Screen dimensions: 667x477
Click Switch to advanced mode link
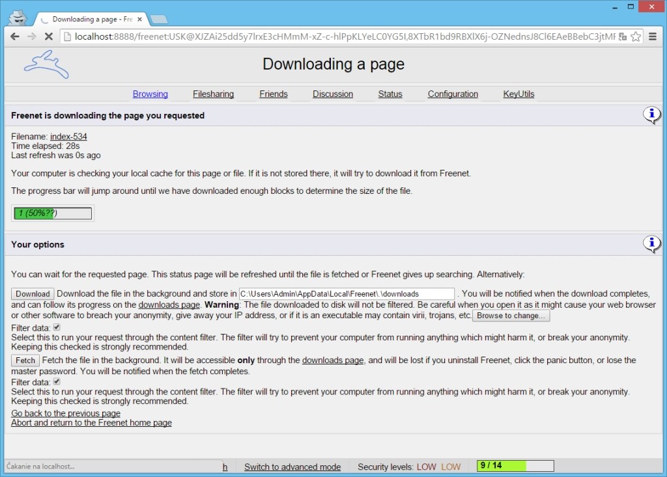click(x=292, y=467)
